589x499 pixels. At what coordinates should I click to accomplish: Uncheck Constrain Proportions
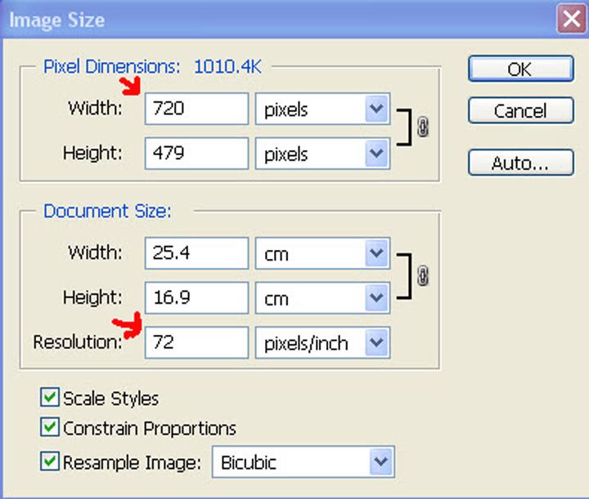click(50, 427)
